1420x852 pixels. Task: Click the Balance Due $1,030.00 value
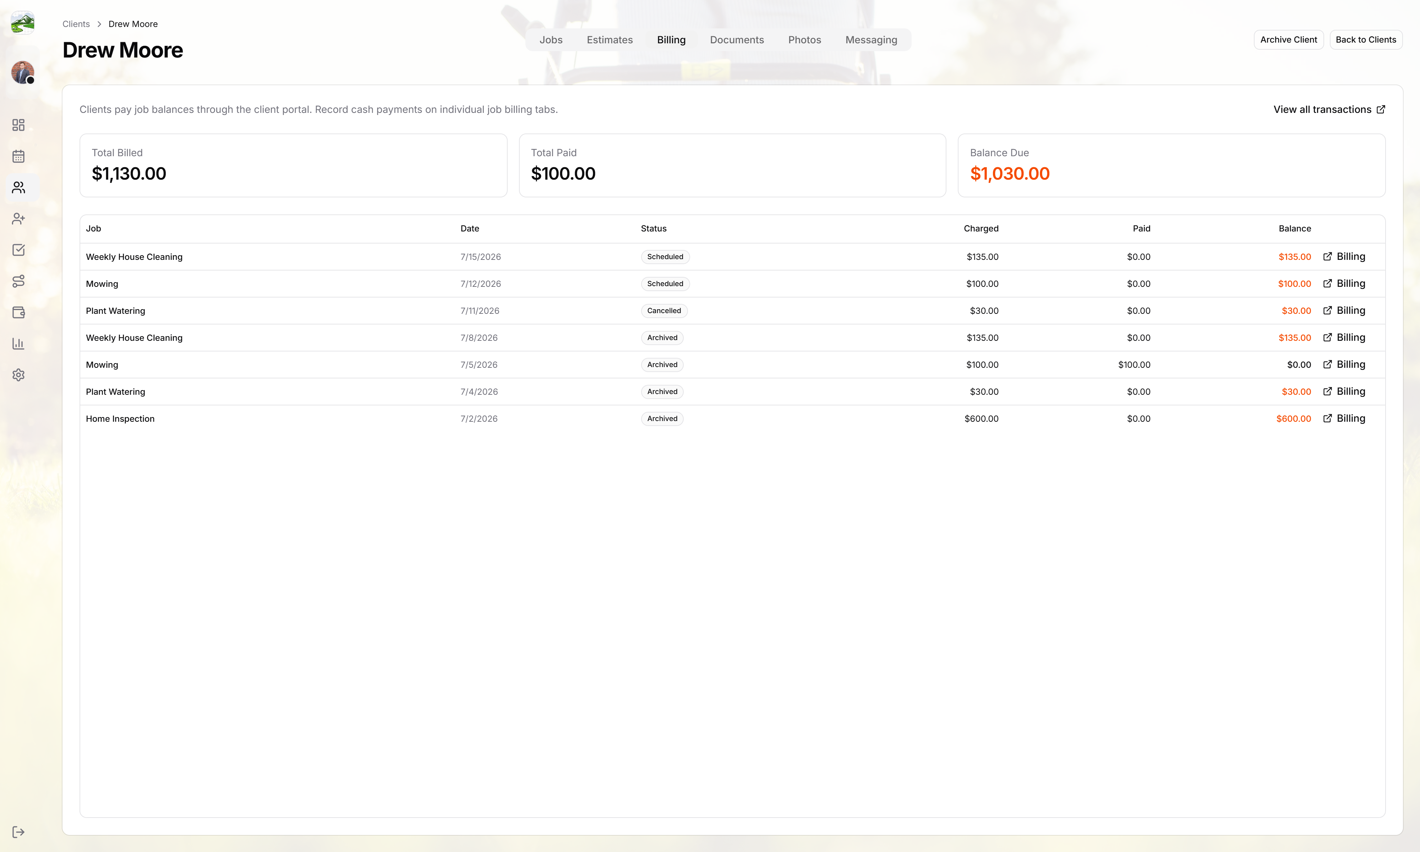tap(1010, 173)
